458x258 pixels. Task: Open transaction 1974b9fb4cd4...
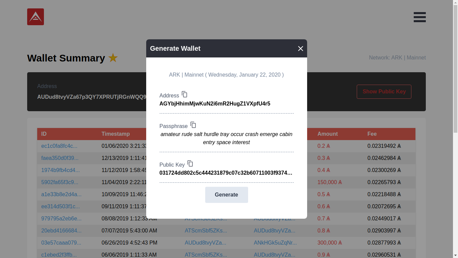[61, 170]
